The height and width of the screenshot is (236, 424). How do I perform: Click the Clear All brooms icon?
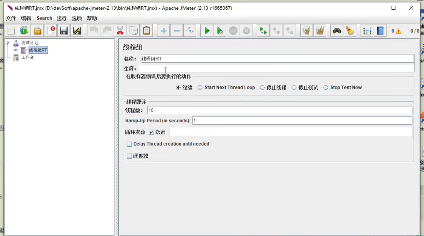319,31
